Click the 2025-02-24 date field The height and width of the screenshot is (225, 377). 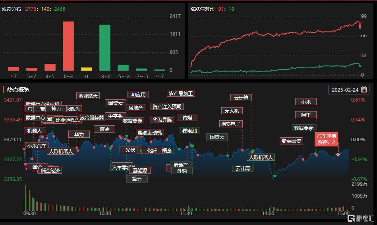[x=349, y=90]
